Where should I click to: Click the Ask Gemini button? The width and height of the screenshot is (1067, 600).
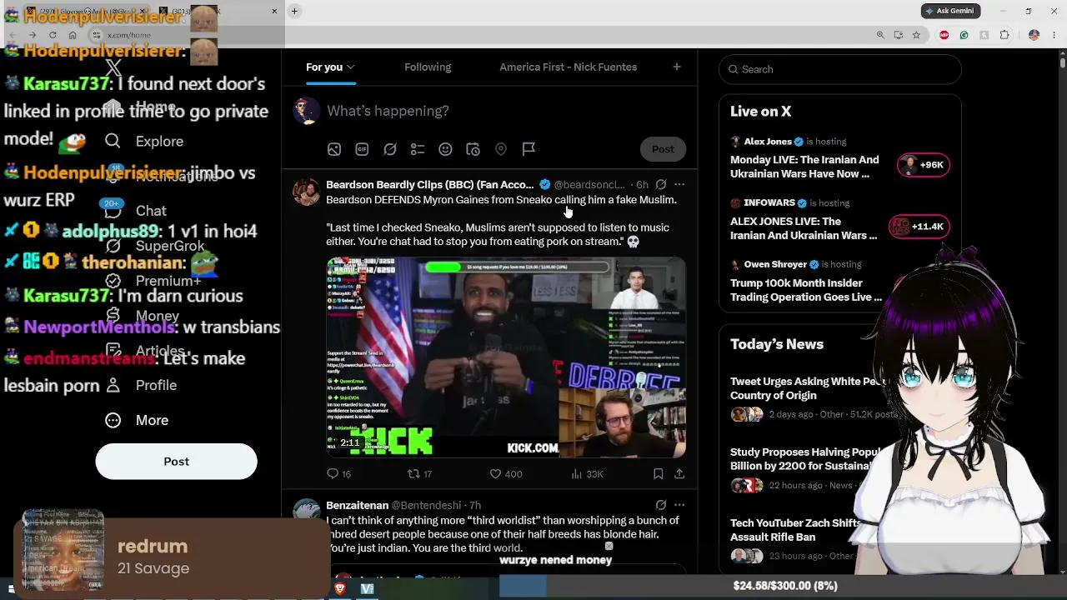[949, 11]
